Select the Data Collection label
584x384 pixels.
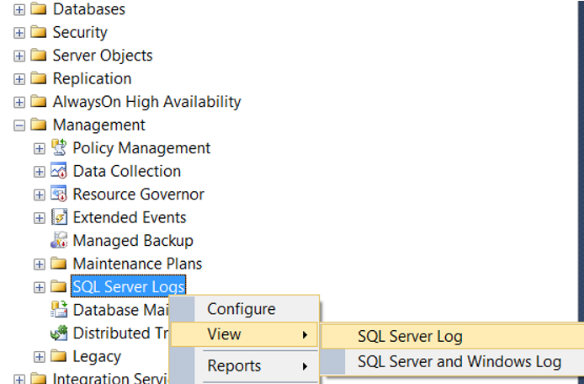pos(126,172)
